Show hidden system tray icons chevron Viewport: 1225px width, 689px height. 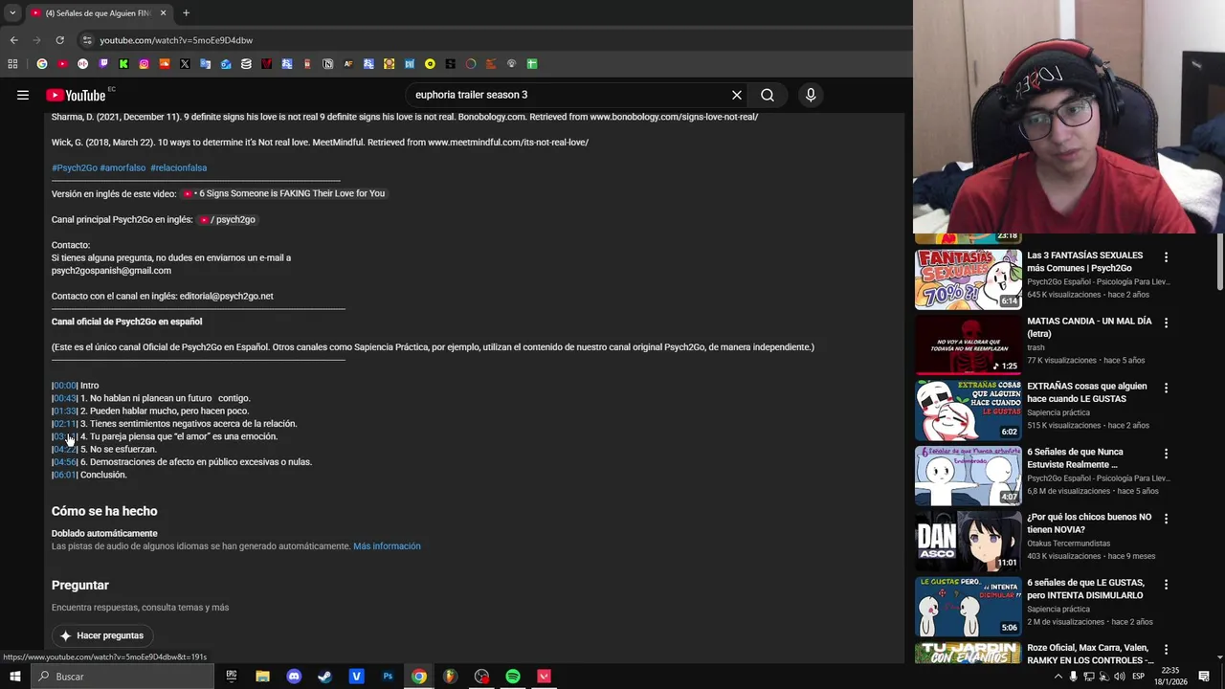click(1058, 677)
